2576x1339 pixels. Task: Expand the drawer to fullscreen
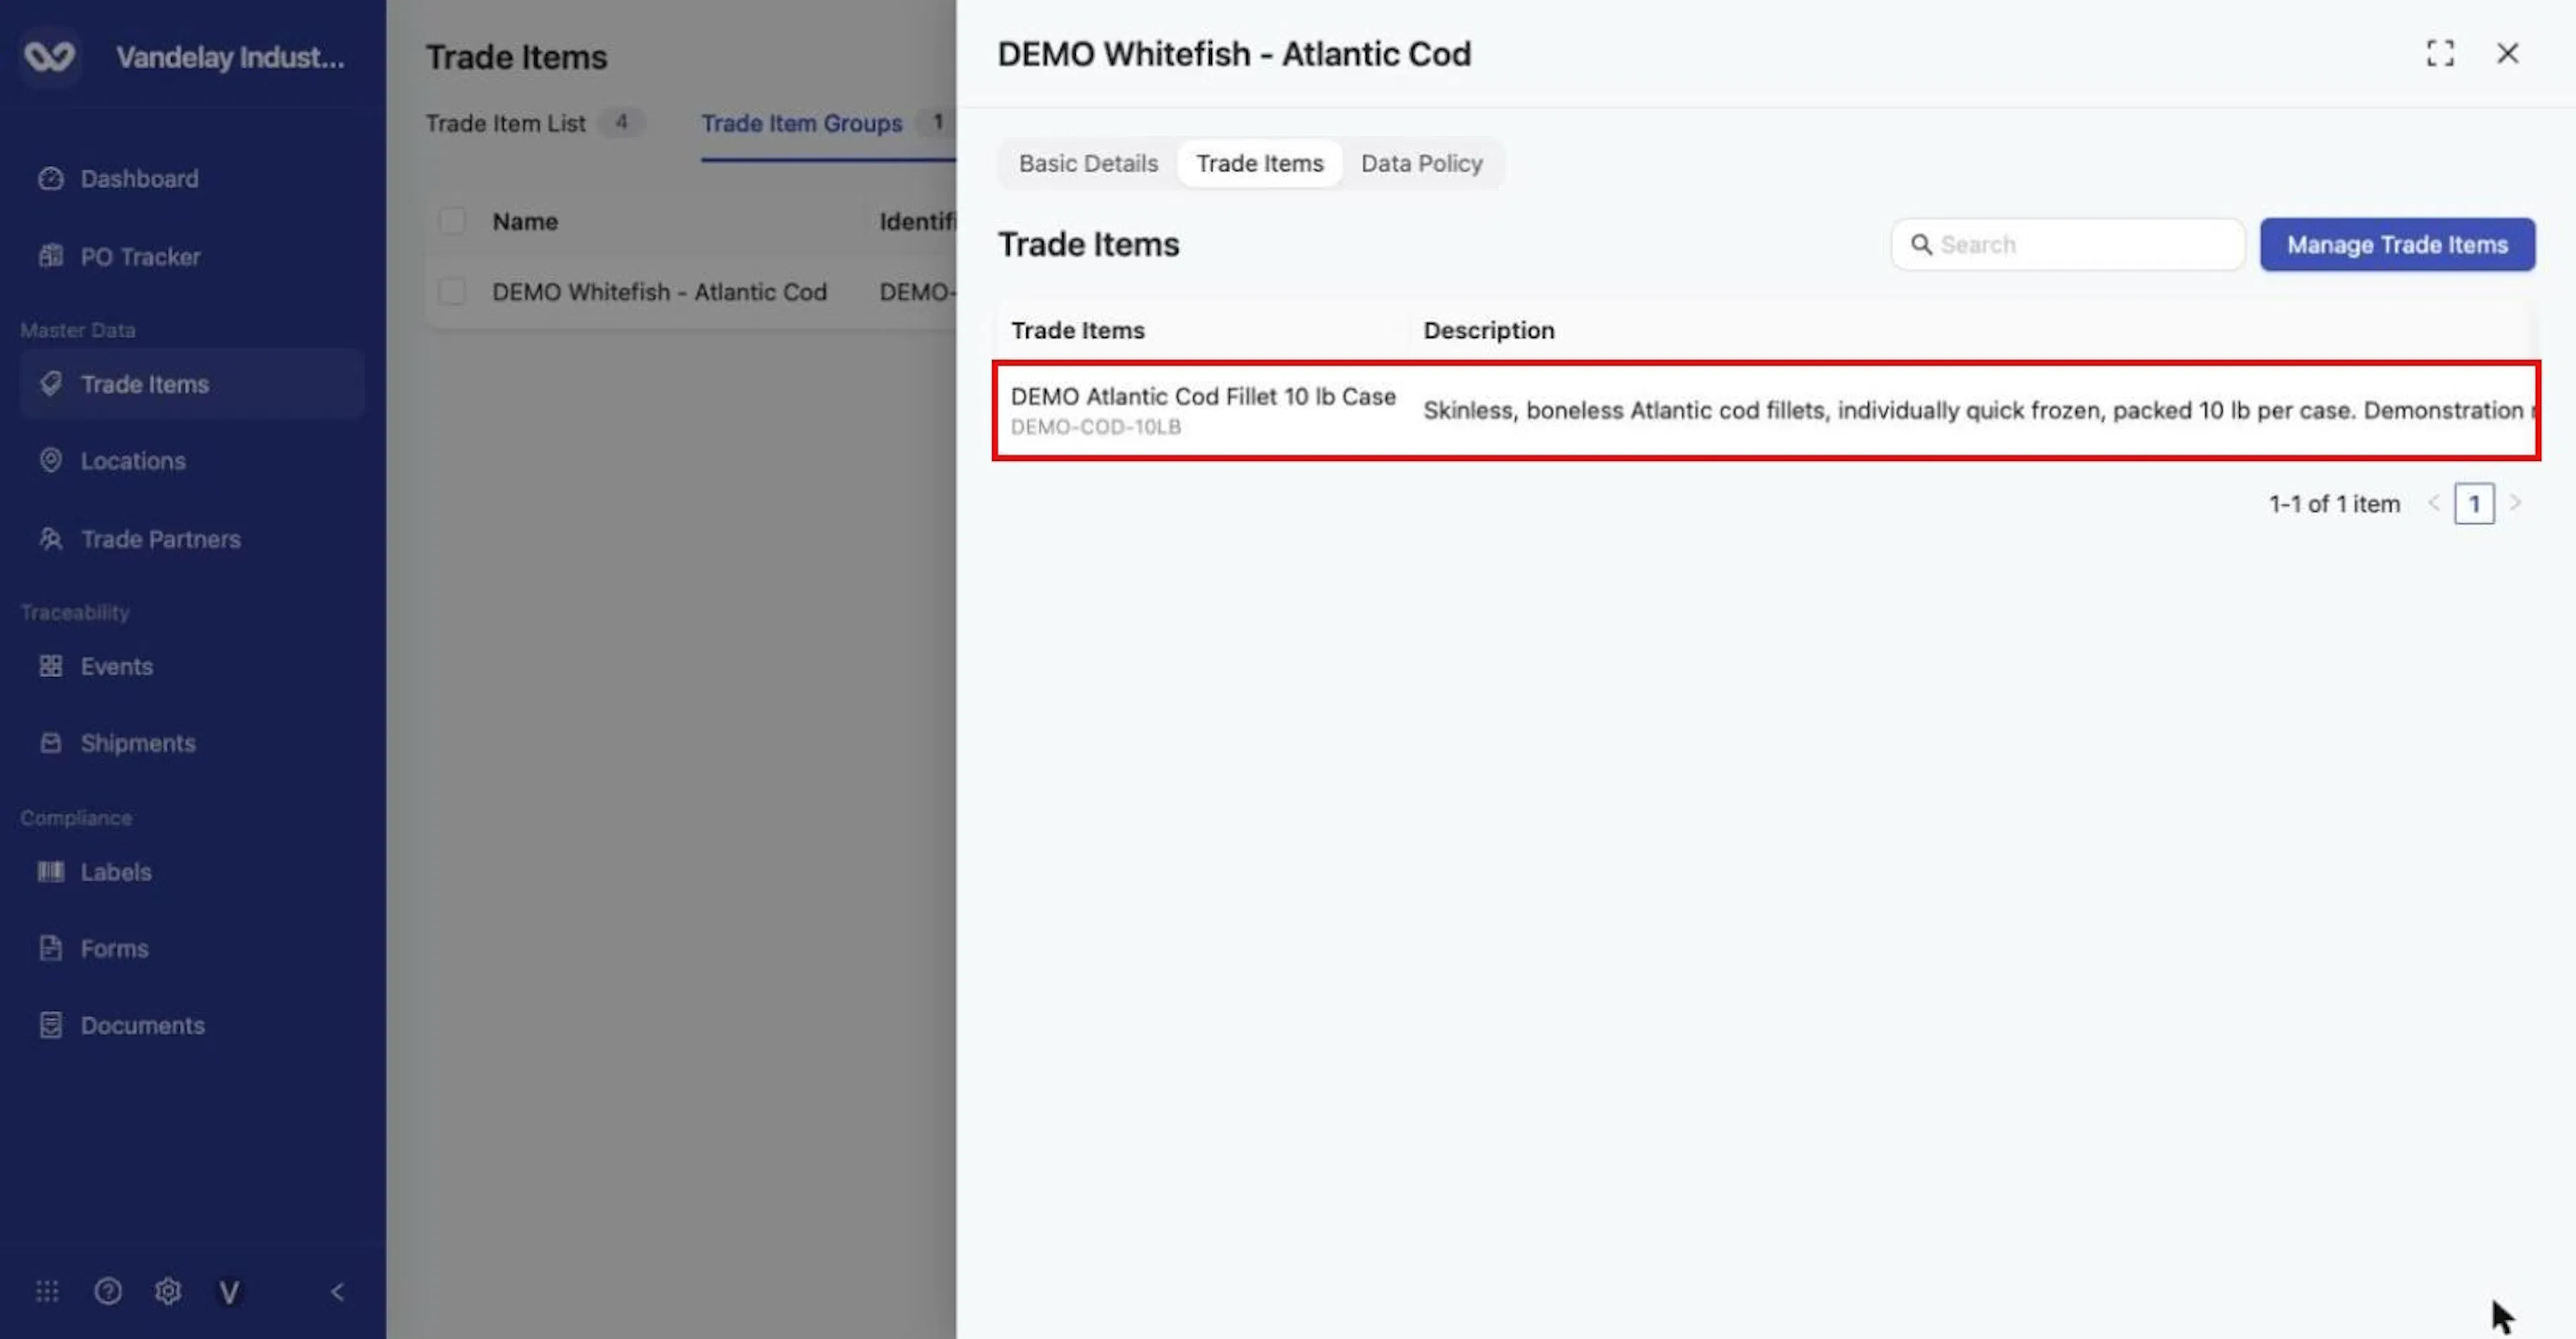2440,53
